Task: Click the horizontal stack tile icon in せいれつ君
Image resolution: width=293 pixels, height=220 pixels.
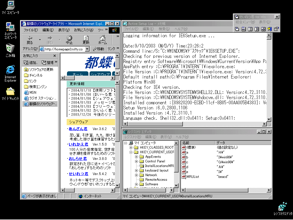Action: pos(243,29)
